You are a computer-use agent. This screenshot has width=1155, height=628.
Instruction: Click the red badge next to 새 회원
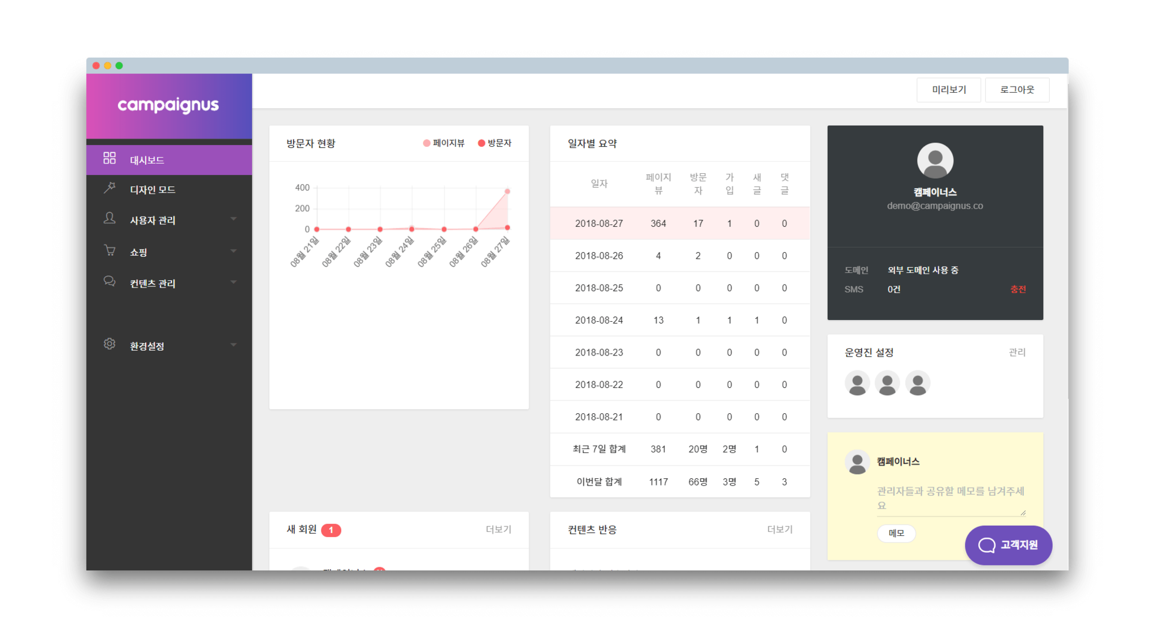(331, 530)
